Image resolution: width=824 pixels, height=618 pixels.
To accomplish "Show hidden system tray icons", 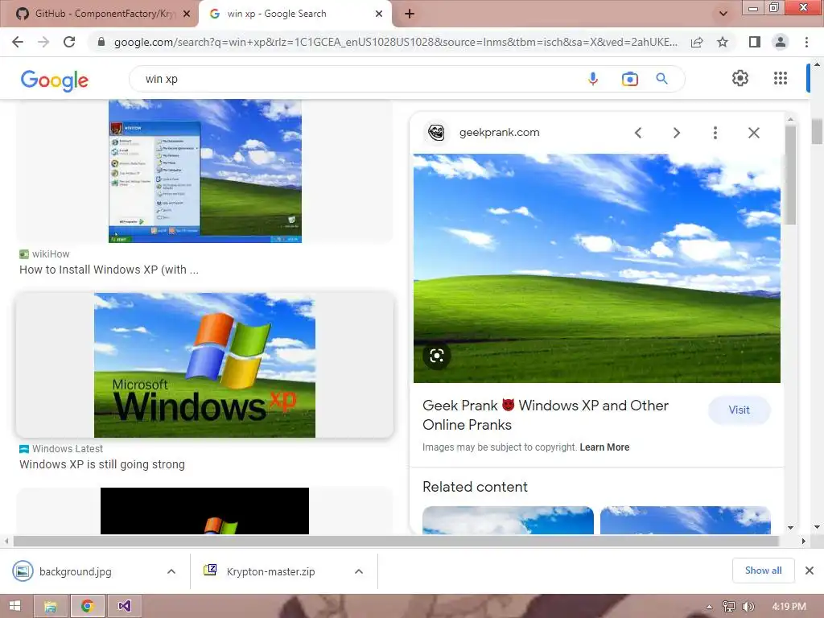I will (x=709, y=607).
